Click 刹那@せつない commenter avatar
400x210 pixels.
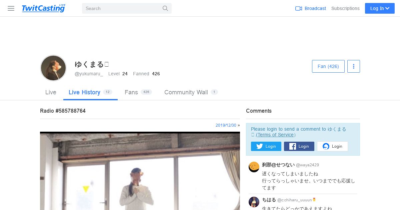point(254,167)
